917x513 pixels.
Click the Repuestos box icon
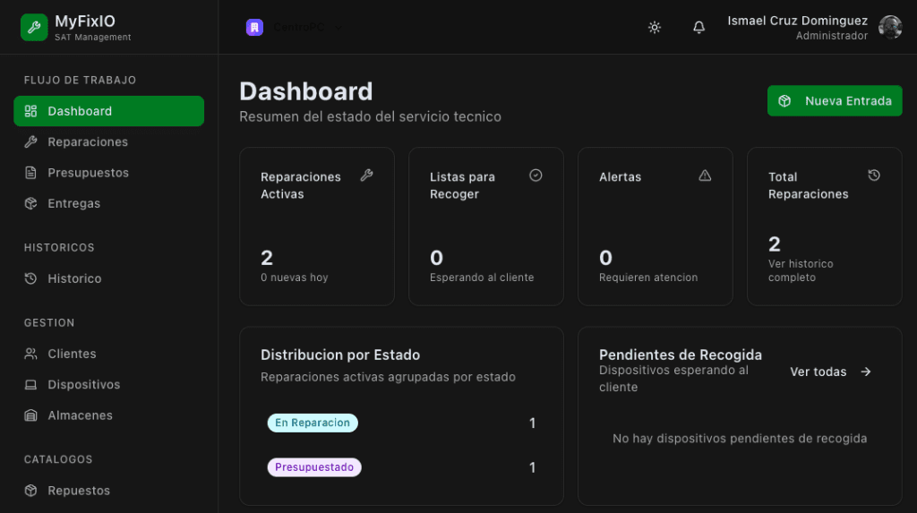tap(31, 491)
